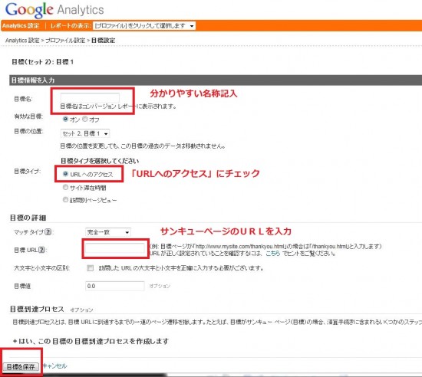Expand はい、この目標の目標到達プロセスを作成します

91,341
